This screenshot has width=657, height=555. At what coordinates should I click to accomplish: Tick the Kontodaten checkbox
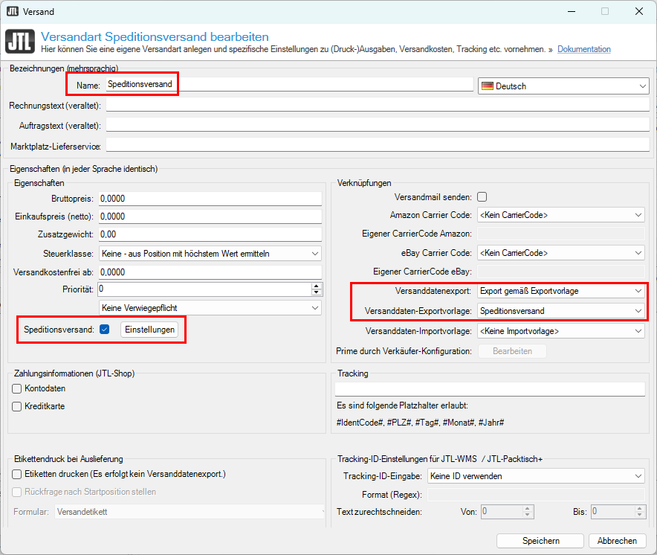[17, 388]
